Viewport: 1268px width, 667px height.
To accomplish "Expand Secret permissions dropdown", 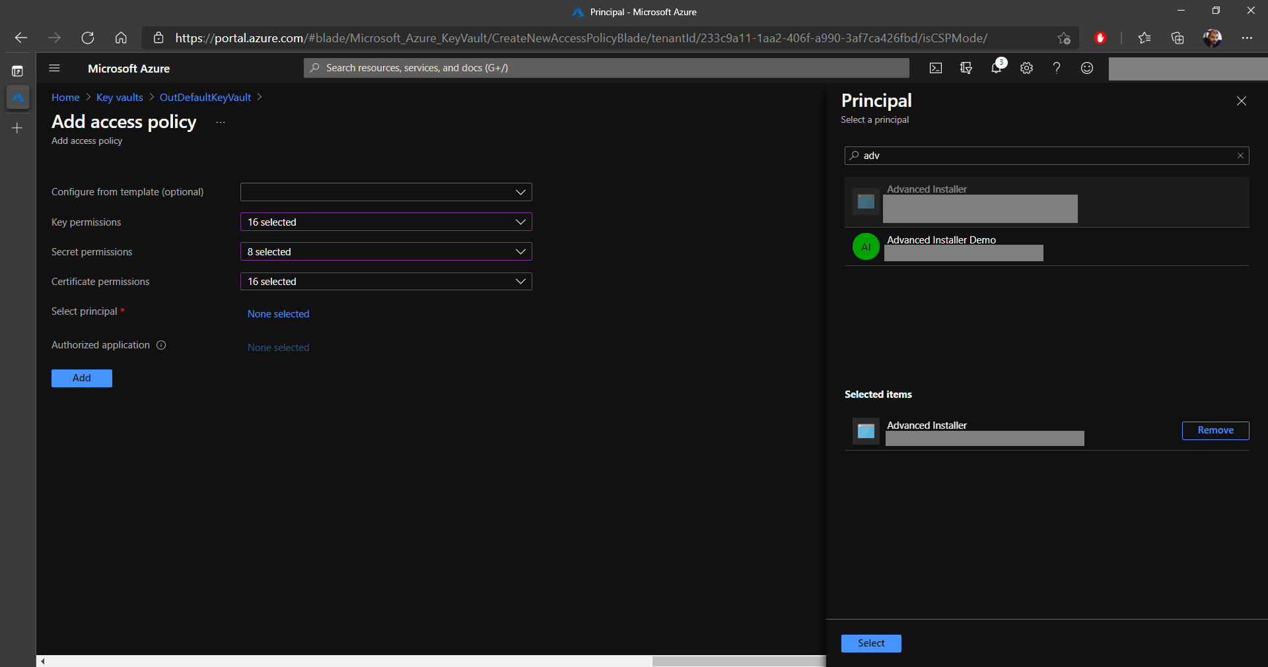I will (x=386, y=252).
